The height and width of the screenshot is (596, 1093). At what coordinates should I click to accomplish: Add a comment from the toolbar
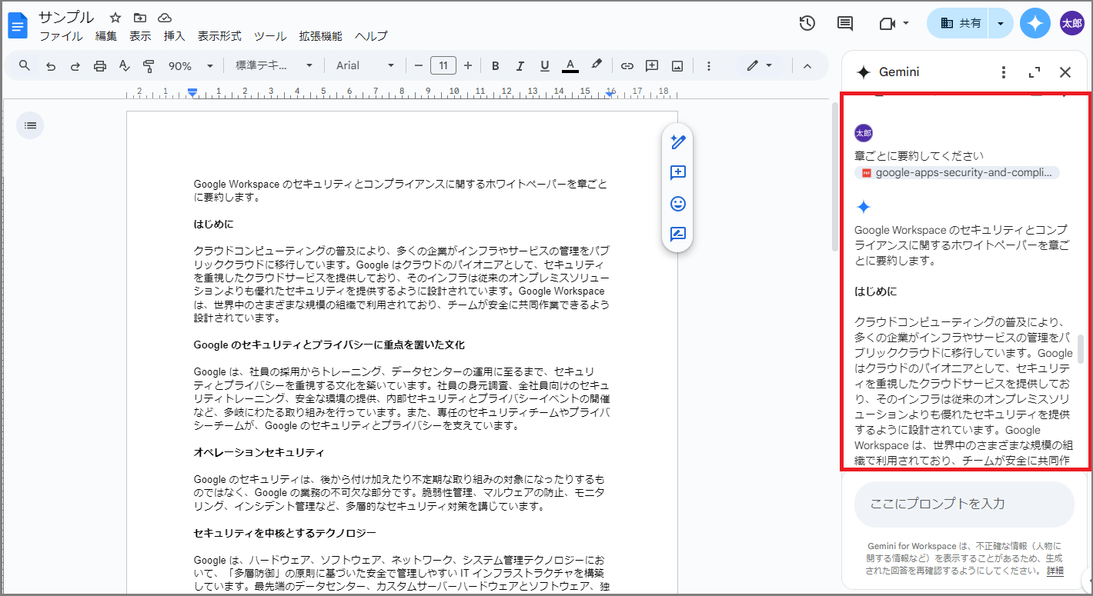pyautogui.click(x=652, y=65)
